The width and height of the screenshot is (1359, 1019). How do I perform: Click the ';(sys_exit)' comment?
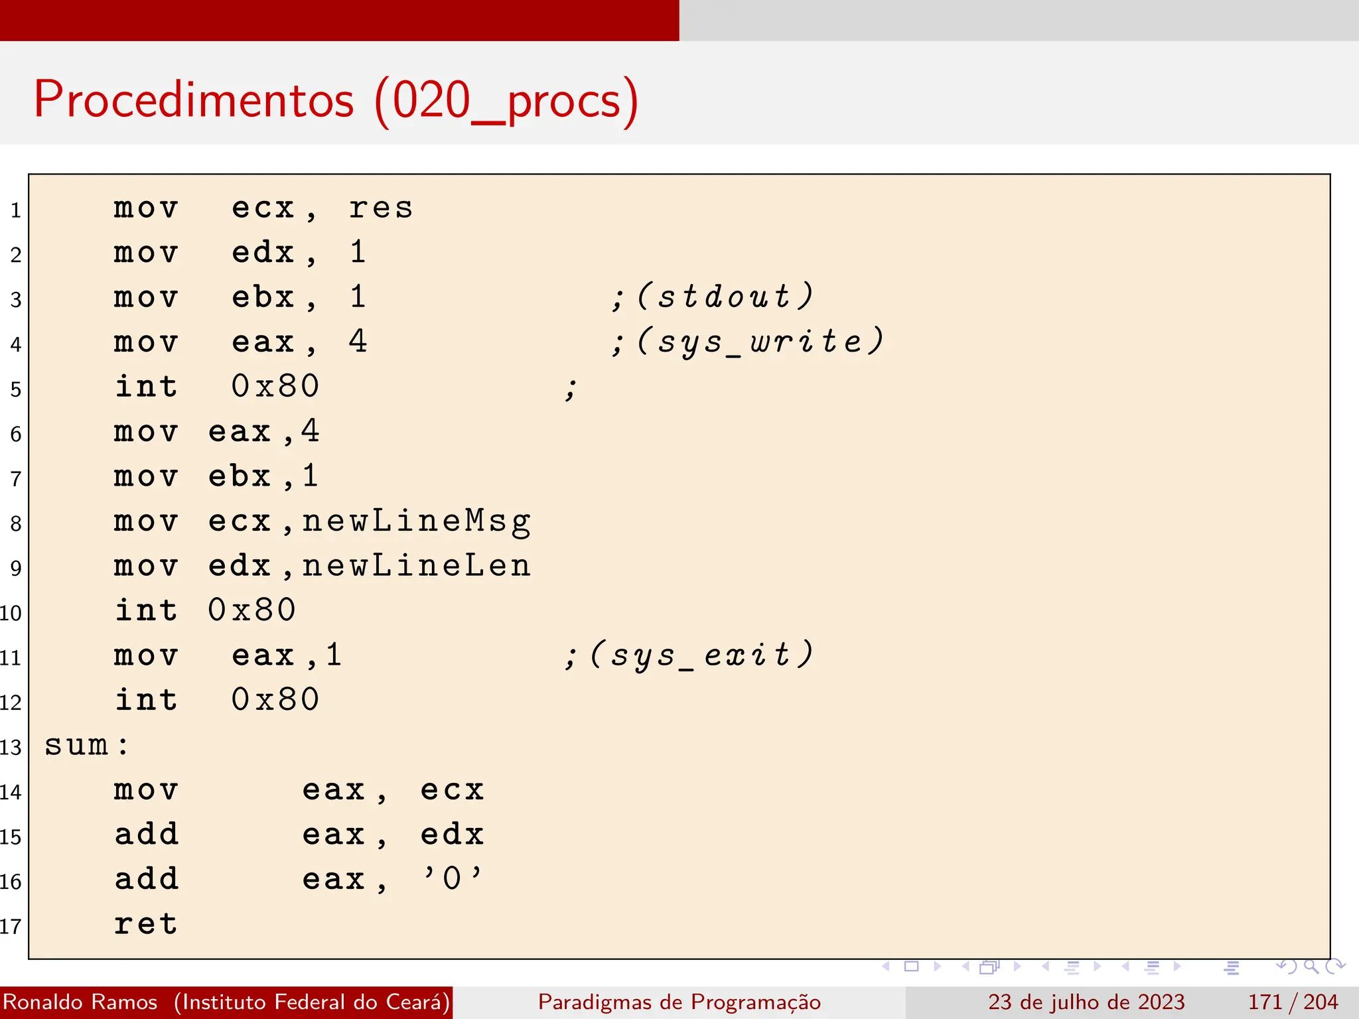coord(689,655)
